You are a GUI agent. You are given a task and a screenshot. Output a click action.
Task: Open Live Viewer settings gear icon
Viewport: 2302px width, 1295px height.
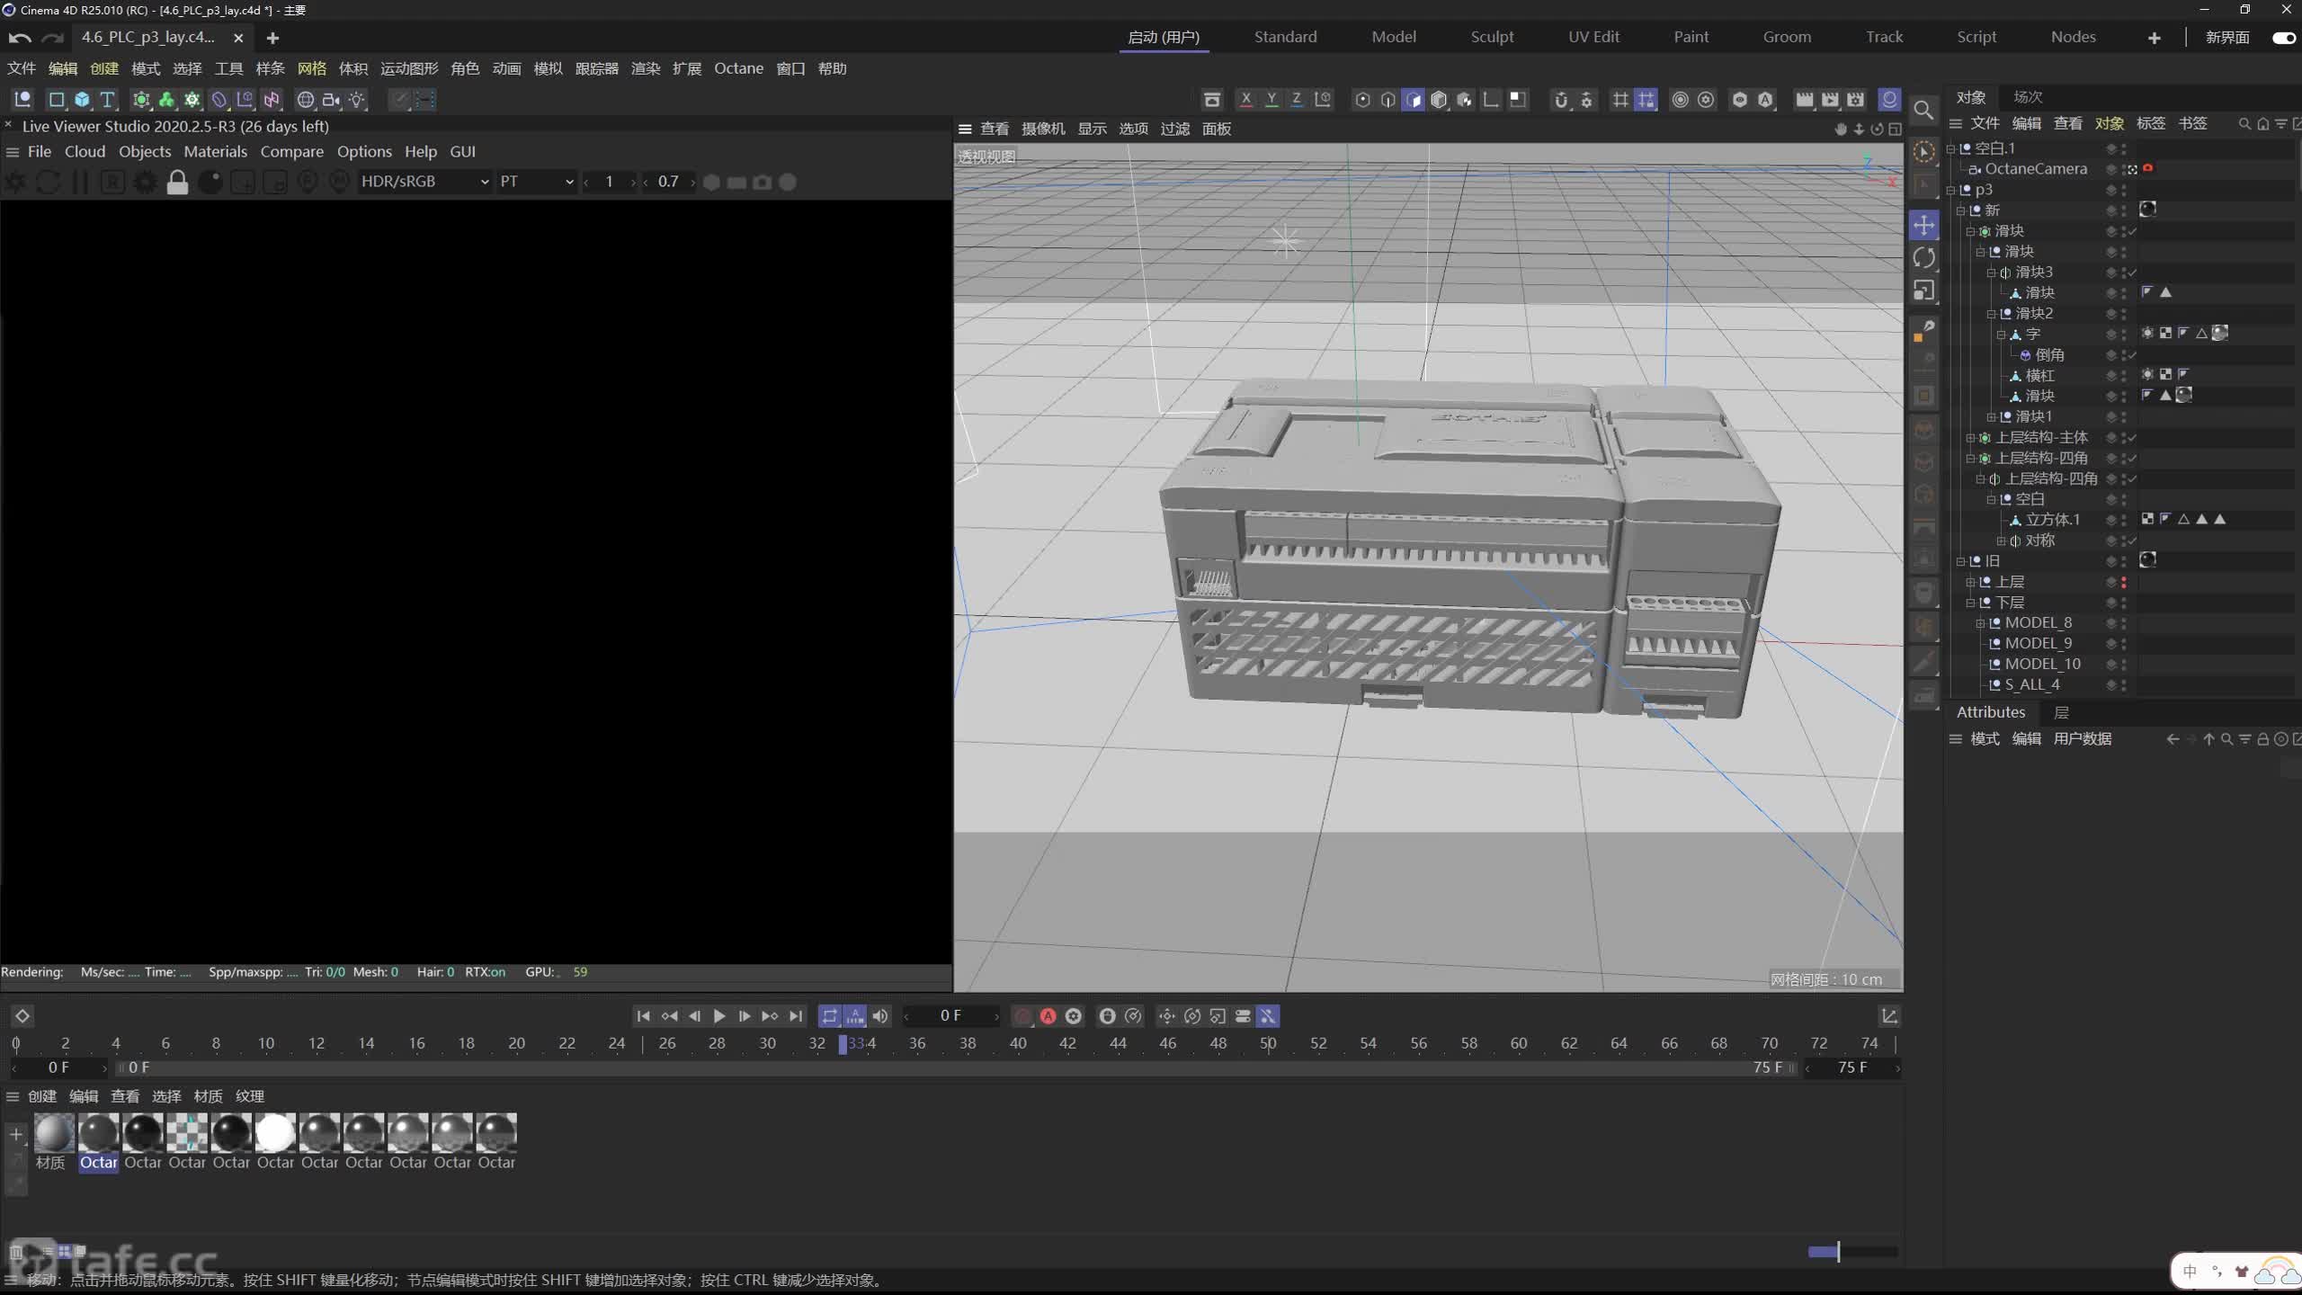coord(145,183)
